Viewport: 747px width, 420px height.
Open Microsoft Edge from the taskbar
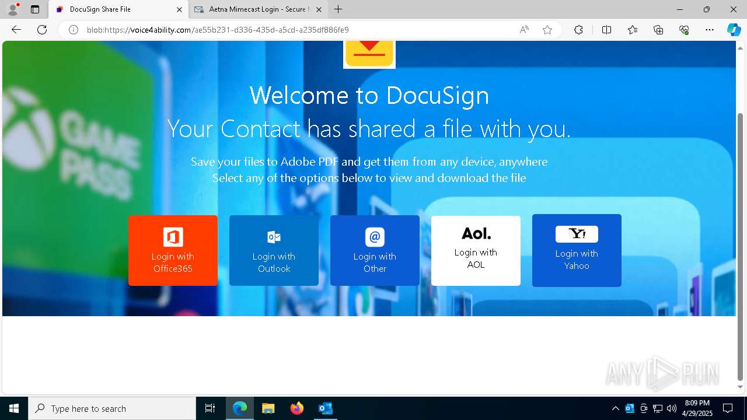pos(240,408)
